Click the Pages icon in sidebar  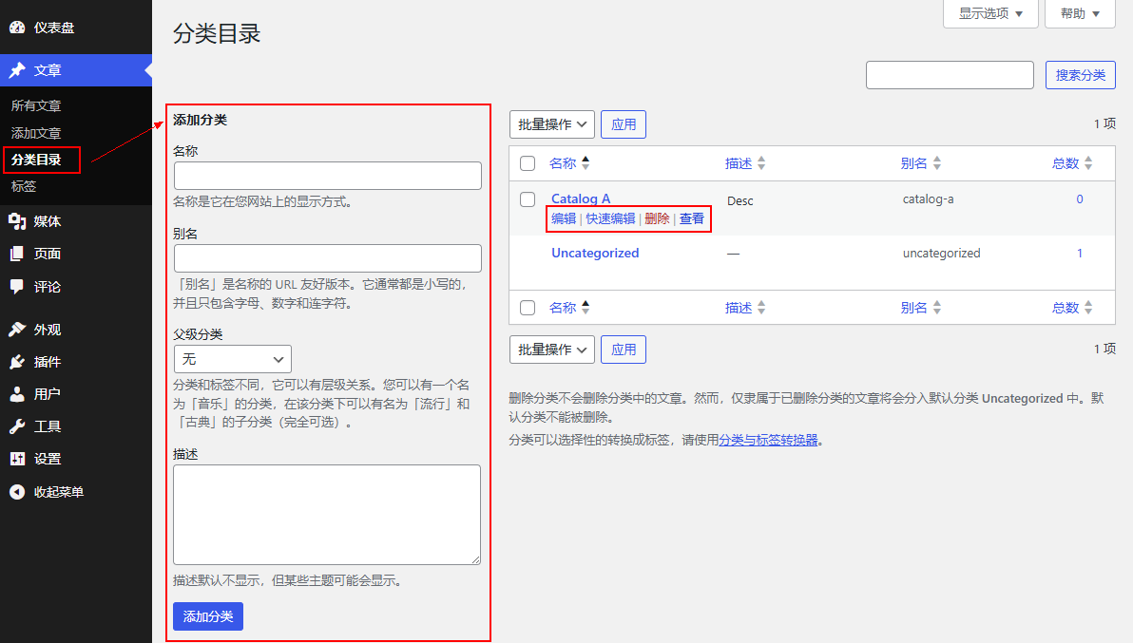point(17,254)
